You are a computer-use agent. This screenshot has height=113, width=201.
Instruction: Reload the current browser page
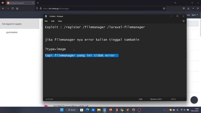[13, 8]
